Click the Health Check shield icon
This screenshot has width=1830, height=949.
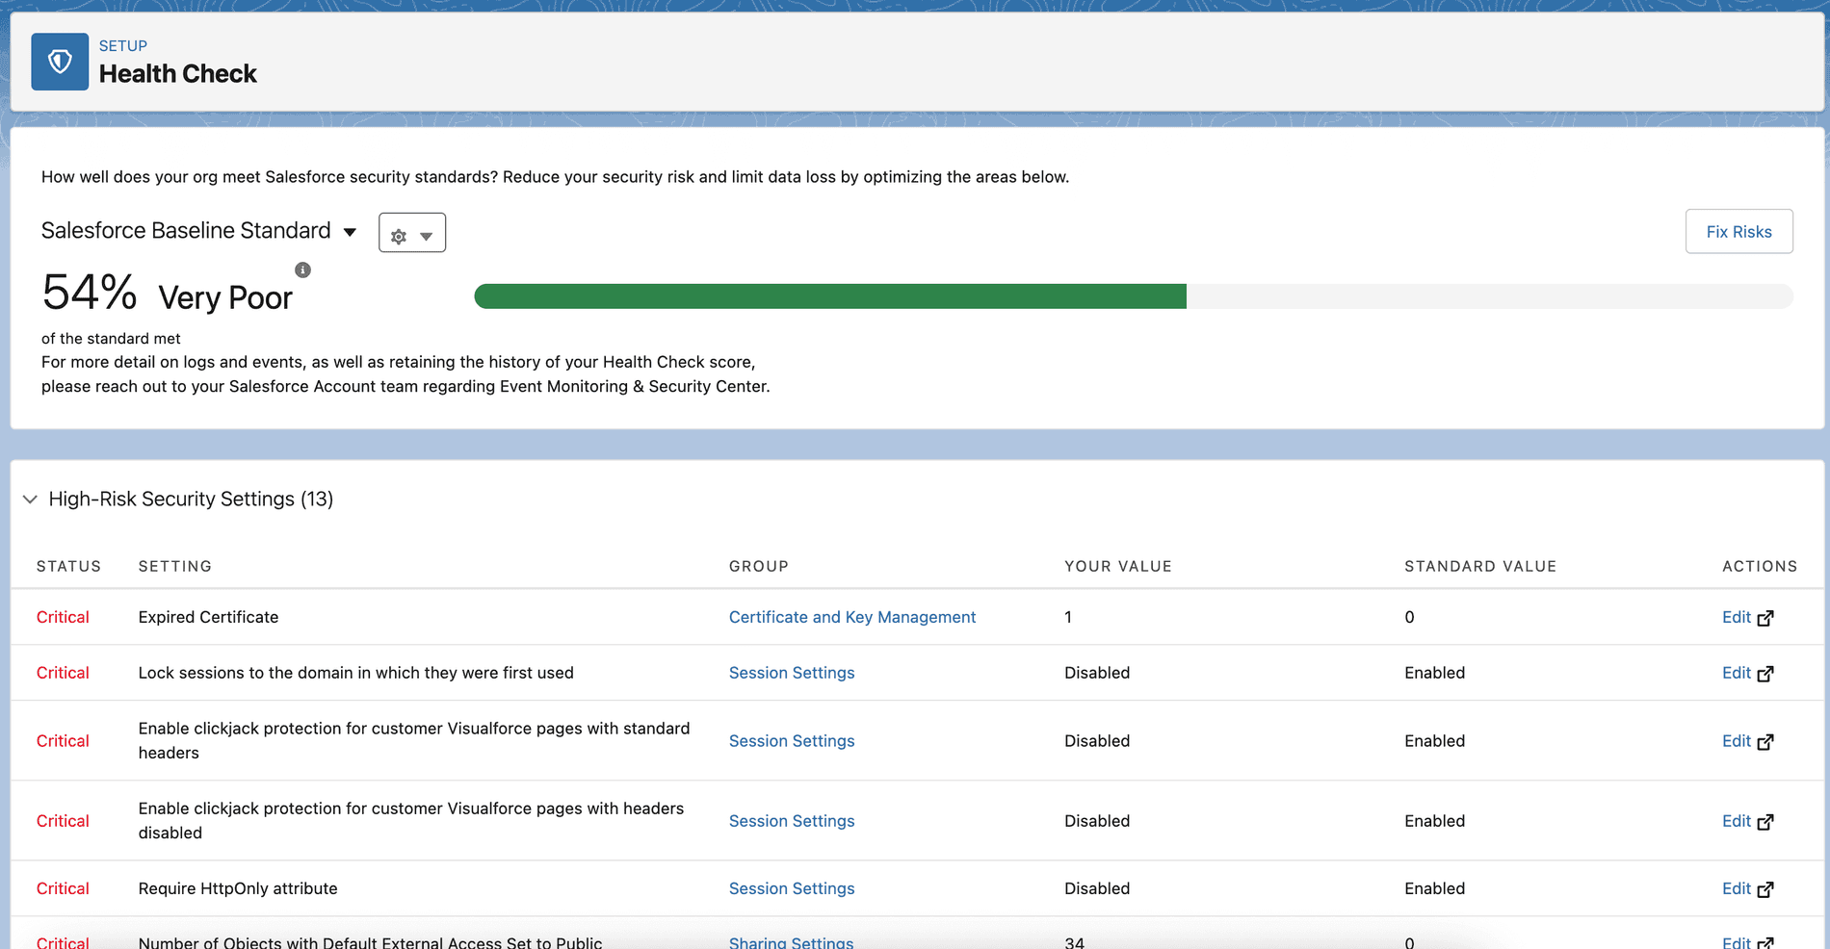tap(59, 62)
